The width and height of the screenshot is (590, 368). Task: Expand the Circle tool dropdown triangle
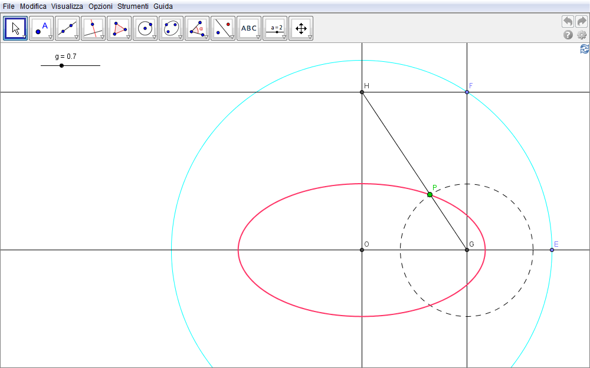tap(154, 37)
